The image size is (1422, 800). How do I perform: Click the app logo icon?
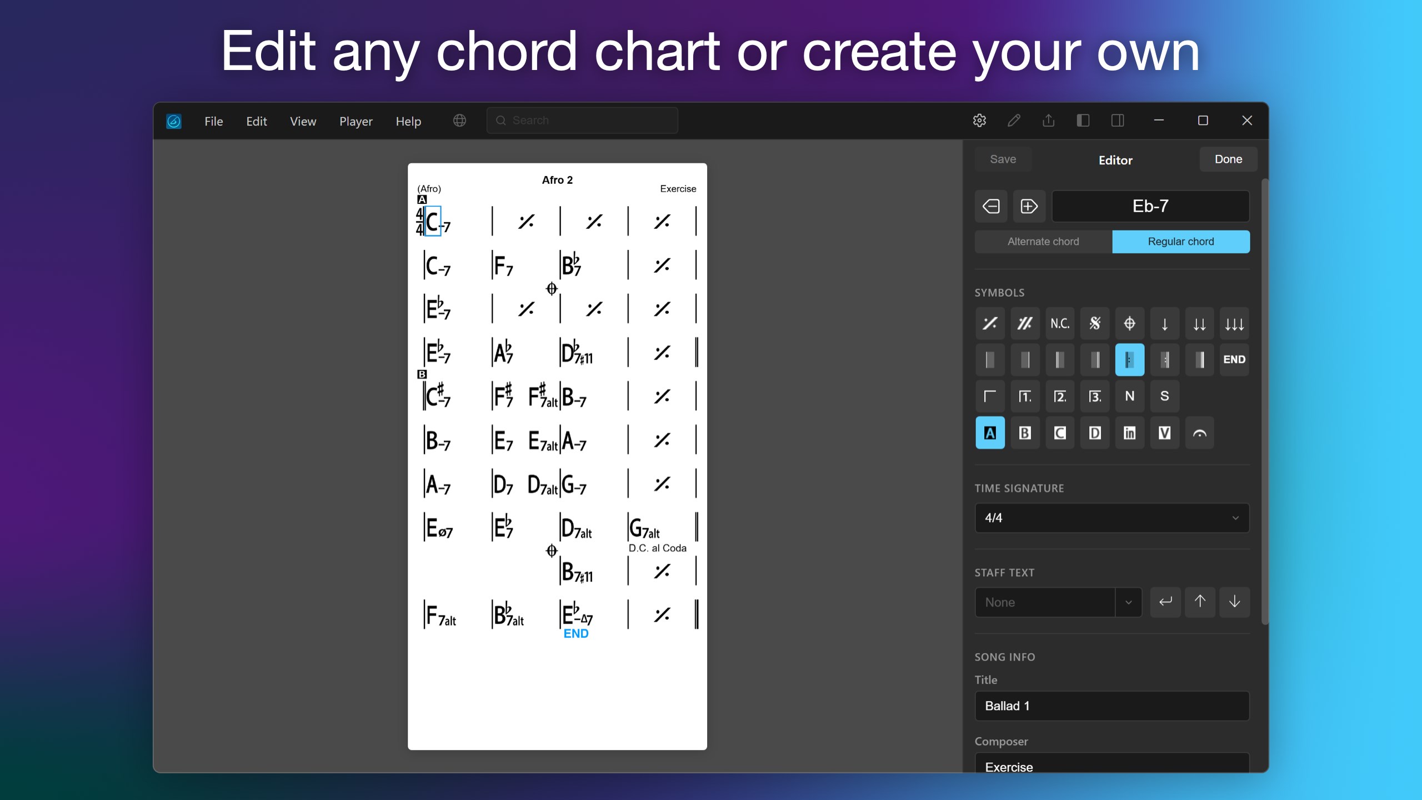click(174, 121)
